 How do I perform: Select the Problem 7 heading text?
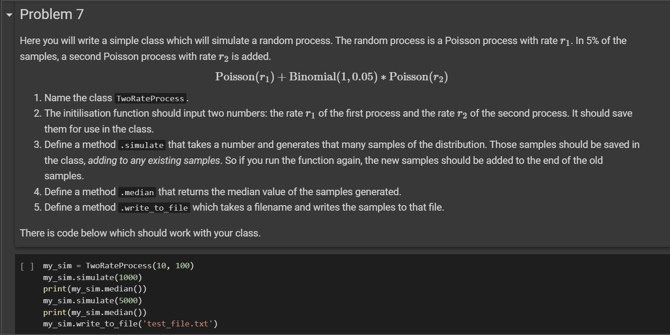(x=51, y=14)
